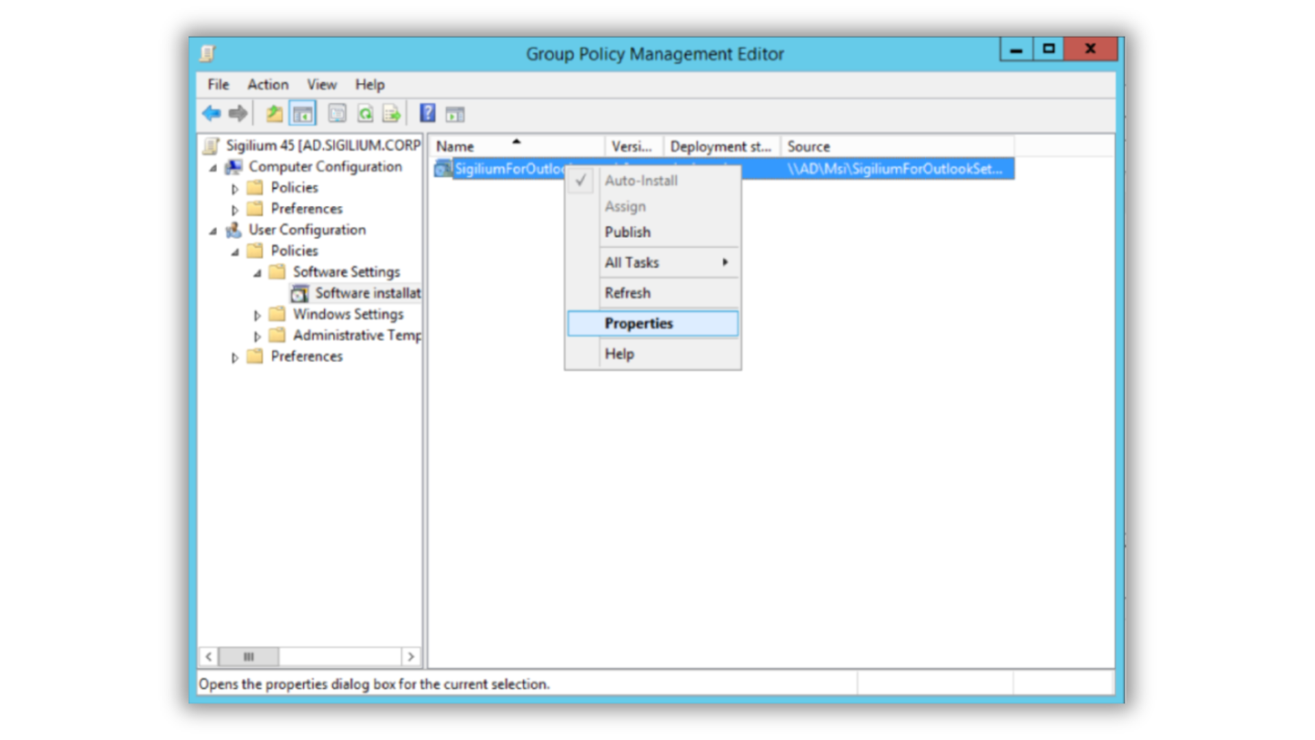The height and width of the screenshot is (740, 1315).
Task: Click the blue Help question mark icon
Action: point(427,114)
